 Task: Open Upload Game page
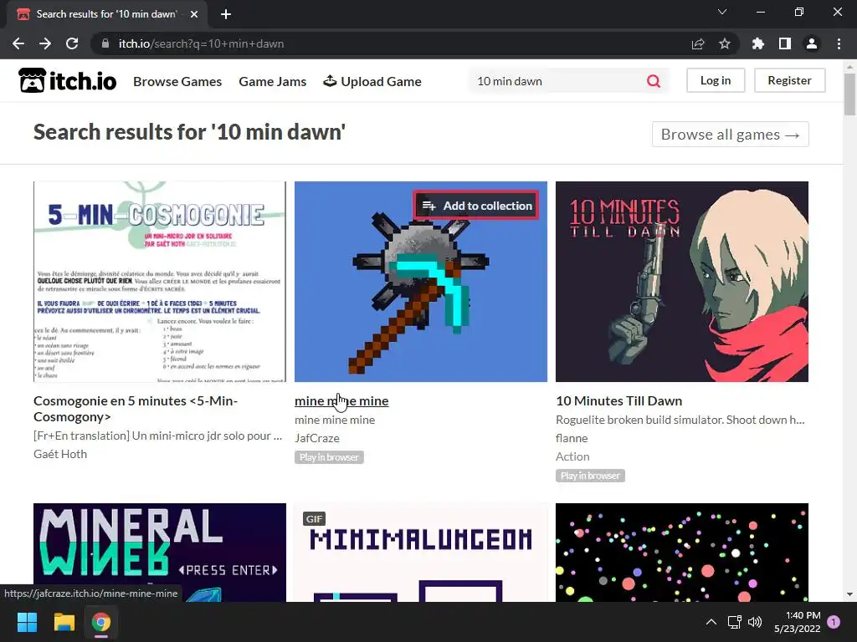point(372,81)
